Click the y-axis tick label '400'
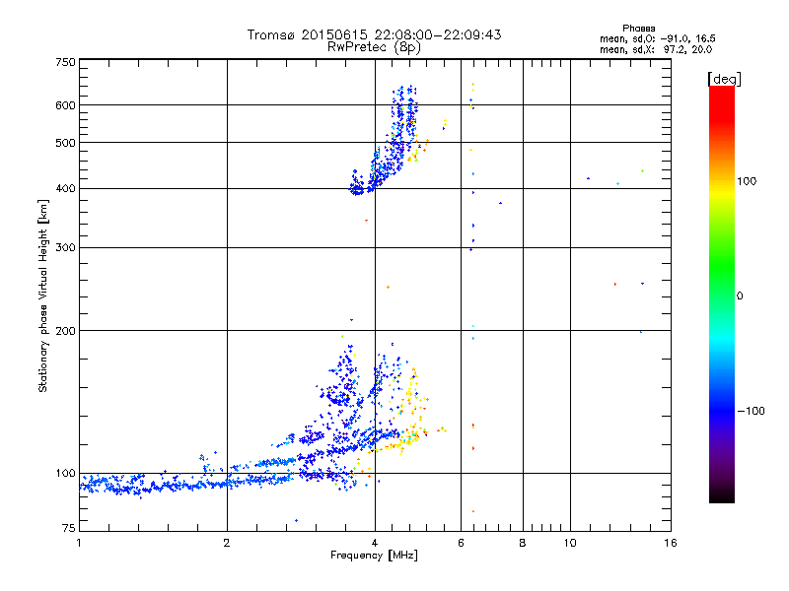 [x=65, y=188]
